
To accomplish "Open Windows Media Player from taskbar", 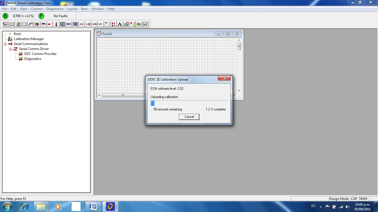I will [58, 206].
